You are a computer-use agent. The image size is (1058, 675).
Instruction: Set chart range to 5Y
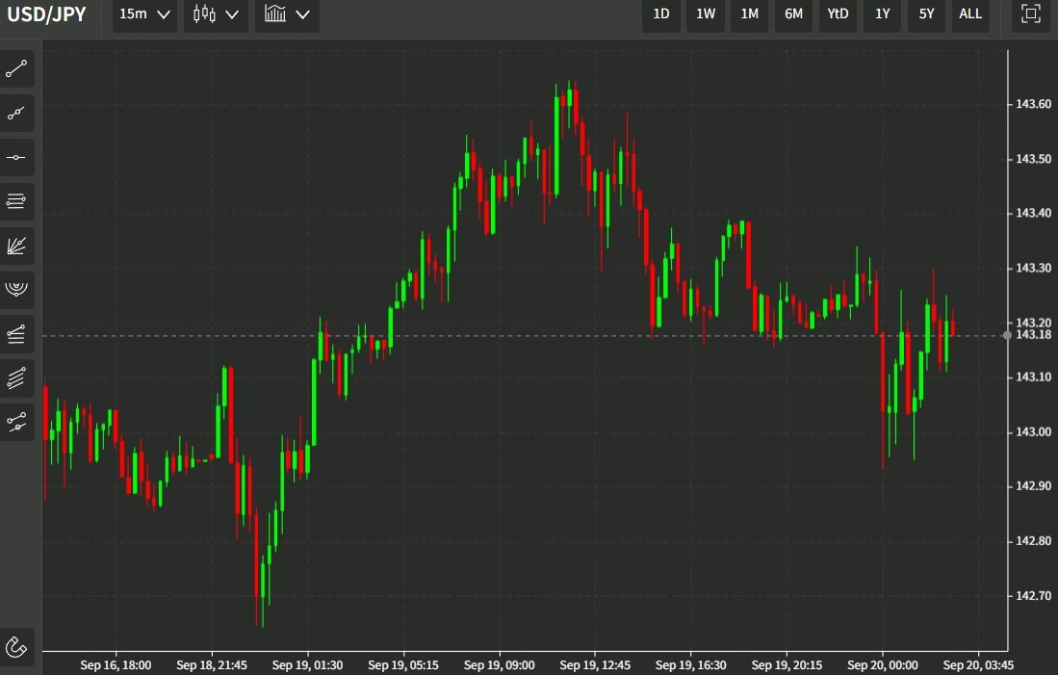(x=926, y=14)
